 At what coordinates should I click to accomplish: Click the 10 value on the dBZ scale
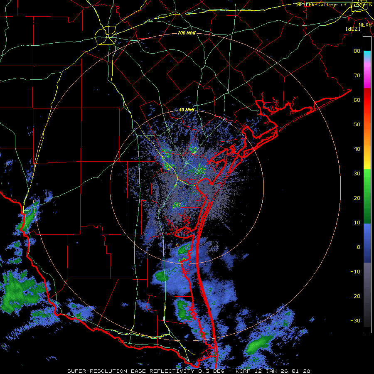pyautogui.click(x=357, y=223)
